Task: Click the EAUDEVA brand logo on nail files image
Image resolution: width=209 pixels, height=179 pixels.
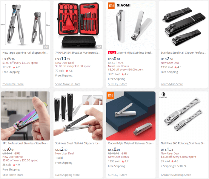Action: 163,95
